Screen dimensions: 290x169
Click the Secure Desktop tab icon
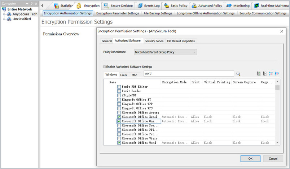tap(106, 6)
